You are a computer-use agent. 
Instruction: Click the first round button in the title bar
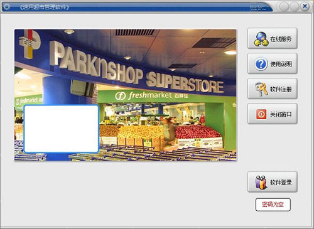284,7
